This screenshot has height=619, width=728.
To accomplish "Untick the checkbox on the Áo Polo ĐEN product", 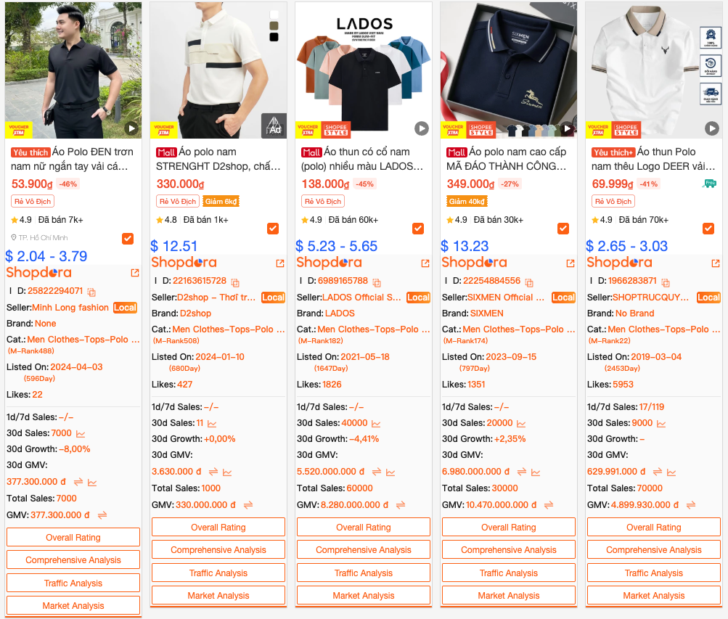I will (x=128, y=239).
